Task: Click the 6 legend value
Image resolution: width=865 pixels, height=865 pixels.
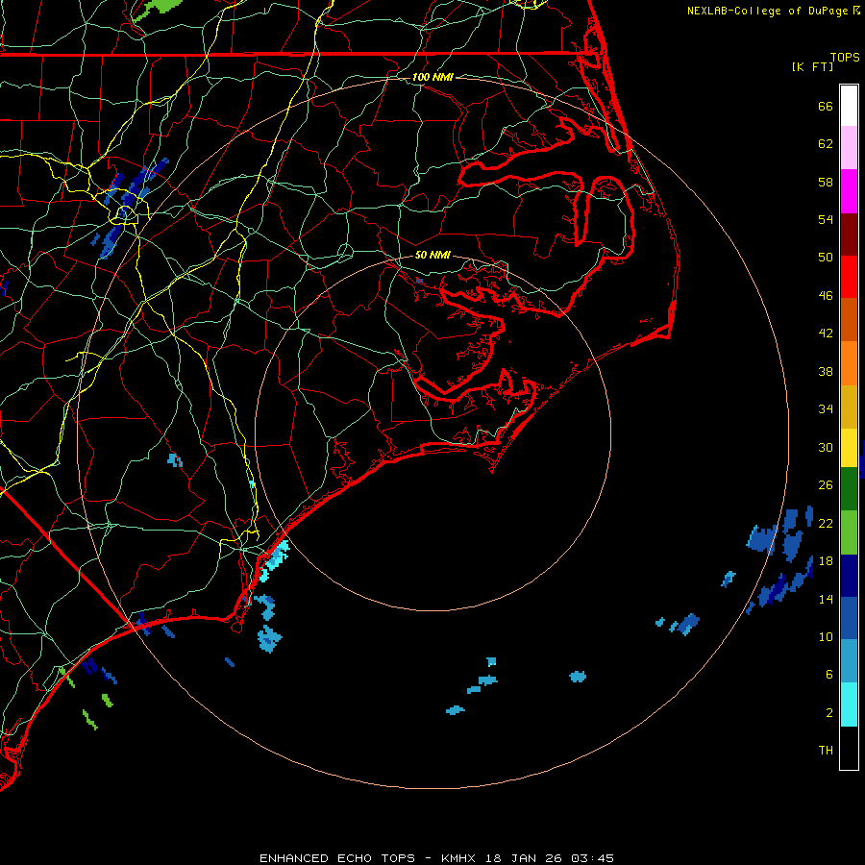Action: [x=829, y=674]
